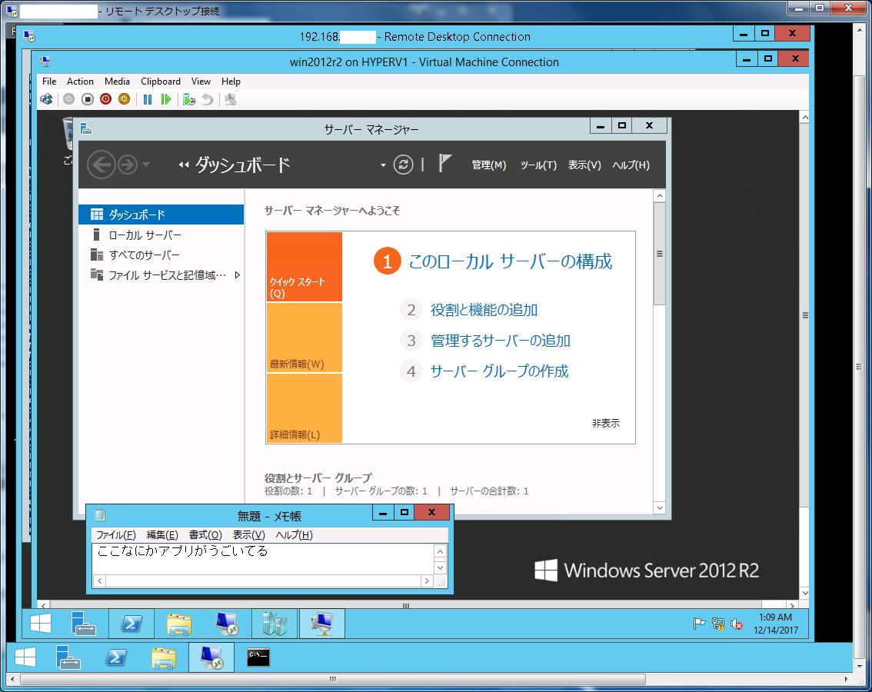Click the orange Save state icon

124,99
